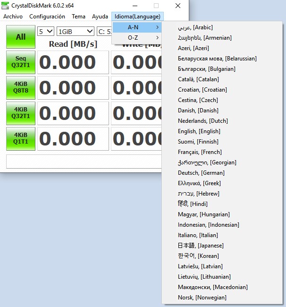
Task: Click the CrystalDiskMark app icon in title bar
Action: point(5,6)
